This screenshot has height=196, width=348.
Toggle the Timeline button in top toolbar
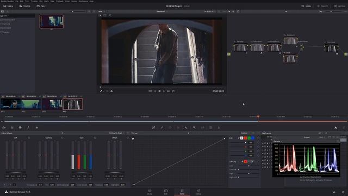24,6
